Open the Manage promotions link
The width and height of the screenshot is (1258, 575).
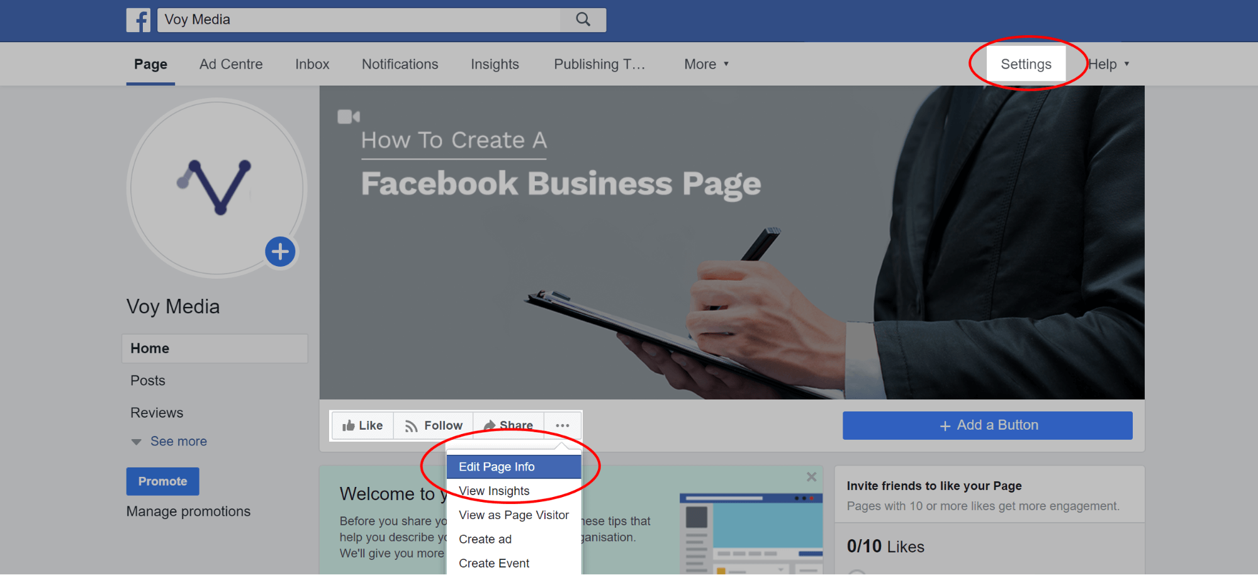188,511
